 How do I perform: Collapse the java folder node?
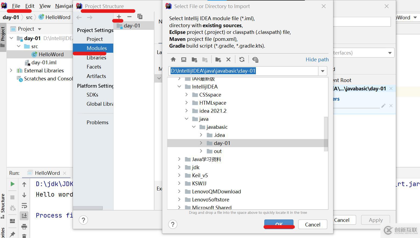pos(186,119)
